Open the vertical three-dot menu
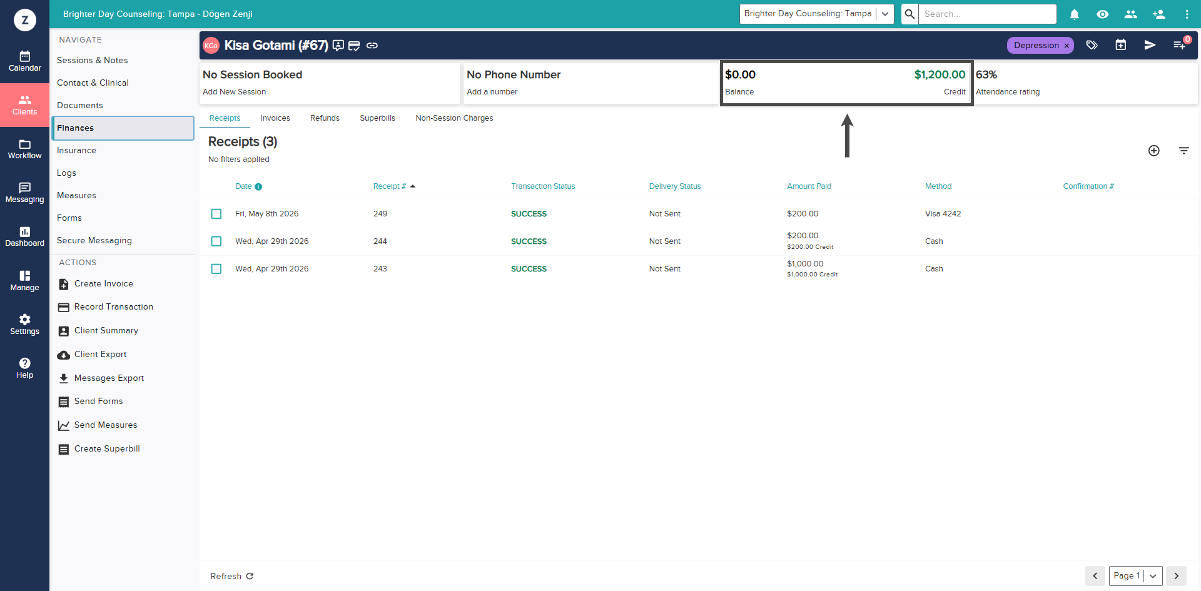 pyautogui.click(x=1187, y=14)
